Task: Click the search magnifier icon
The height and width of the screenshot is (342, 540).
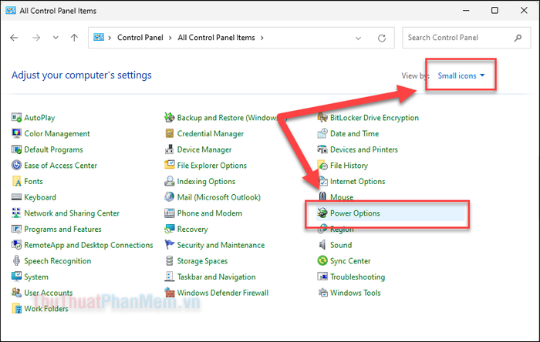Action: 518,38
